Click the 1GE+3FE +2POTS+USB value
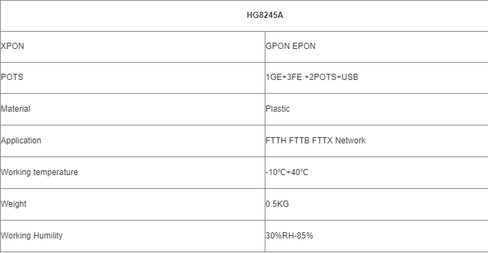Screen dimensions: 488x253 (x=312, y=77)
